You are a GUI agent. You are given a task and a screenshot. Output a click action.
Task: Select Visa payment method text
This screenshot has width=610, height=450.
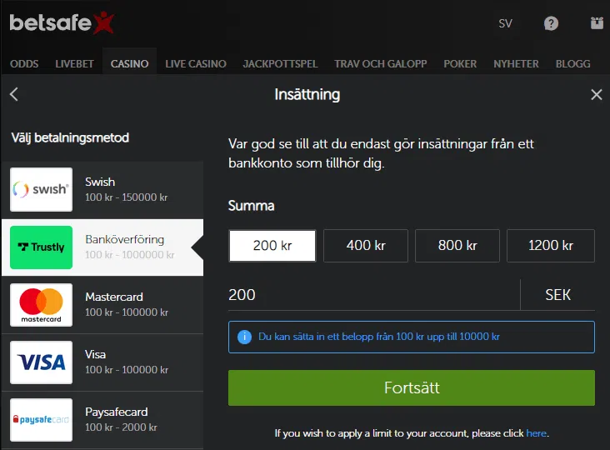(x=95, y=355)
